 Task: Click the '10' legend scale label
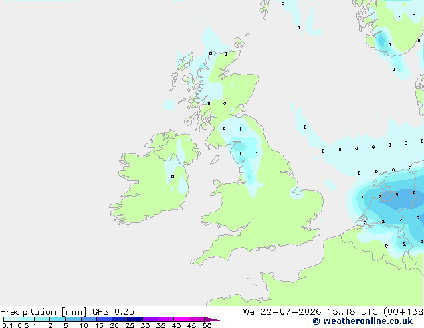point(84,325)
